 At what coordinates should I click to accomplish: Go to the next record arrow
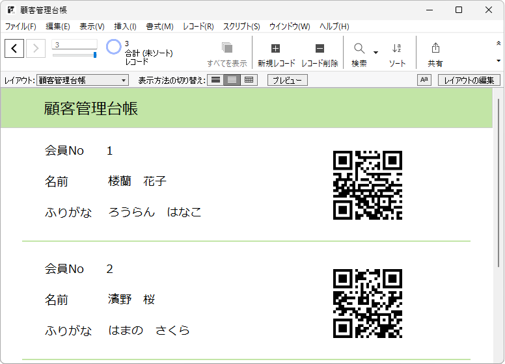pyautogui.click(x=36, y=49)
